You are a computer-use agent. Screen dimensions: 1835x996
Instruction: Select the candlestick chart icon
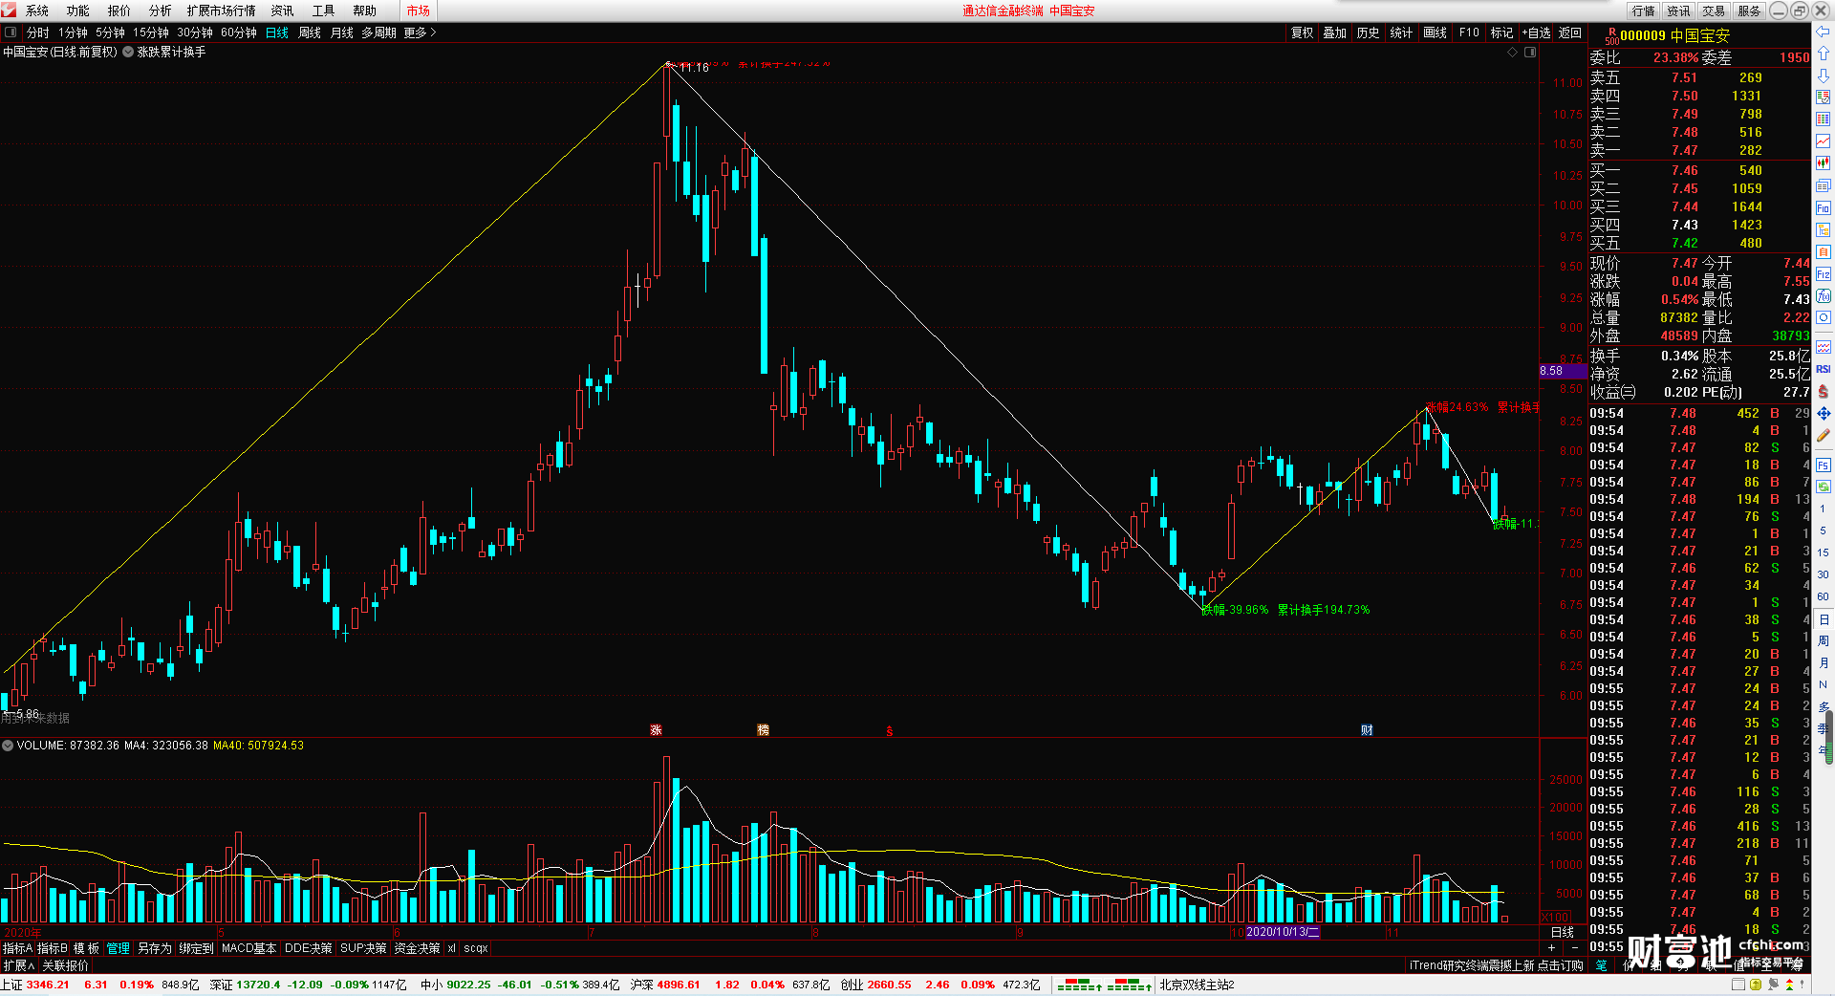1823,163
